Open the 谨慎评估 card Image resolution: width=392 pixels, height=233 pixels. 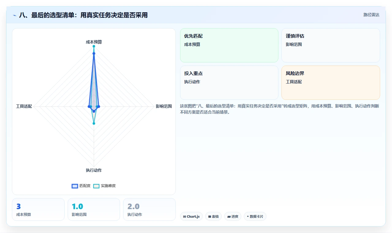tap(331, 45)
